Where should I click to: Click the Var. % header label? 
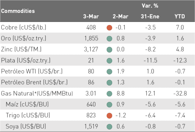click(x=150, y=6)
